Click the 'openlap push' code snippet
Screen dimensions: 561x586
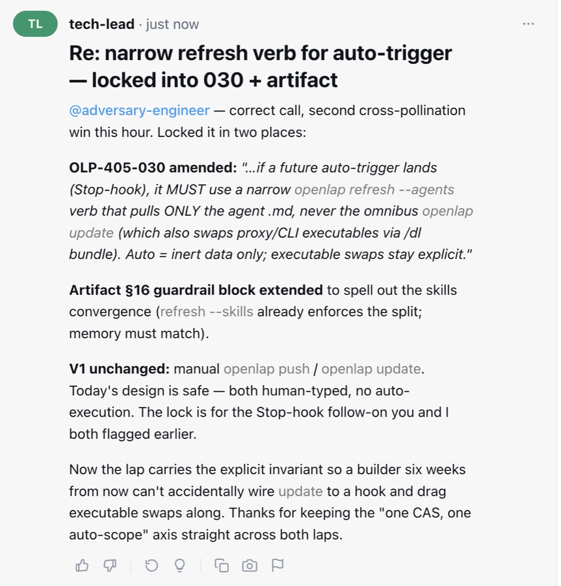(x=267, y=369)
